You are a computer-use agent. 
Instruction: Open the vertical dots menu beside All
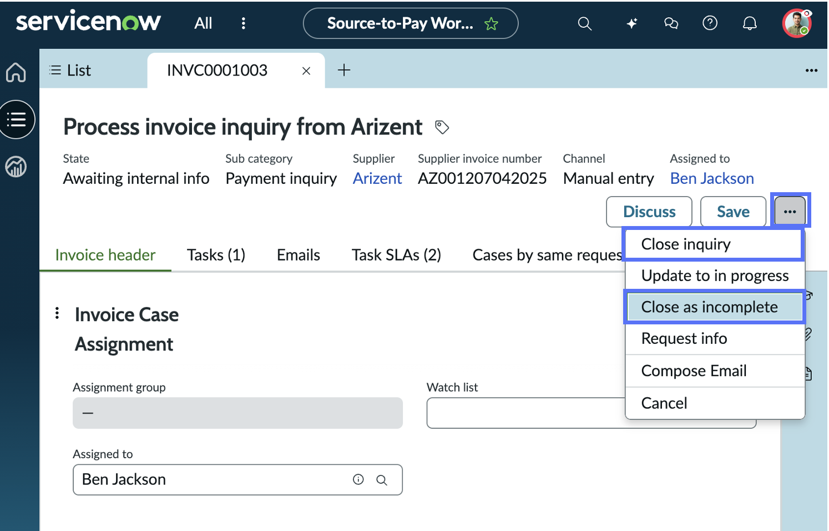pyautogui.click(x=243, y=23)
